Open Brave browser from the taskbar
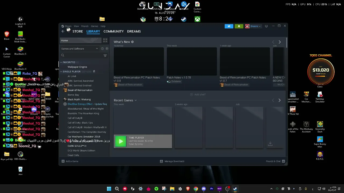344x193 pixels. (x=188, y=189)
